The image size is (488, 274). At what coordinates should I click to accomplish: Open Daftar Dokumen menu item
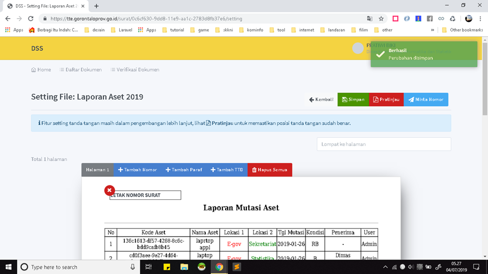pyautogui.click(x=80, y=69)
